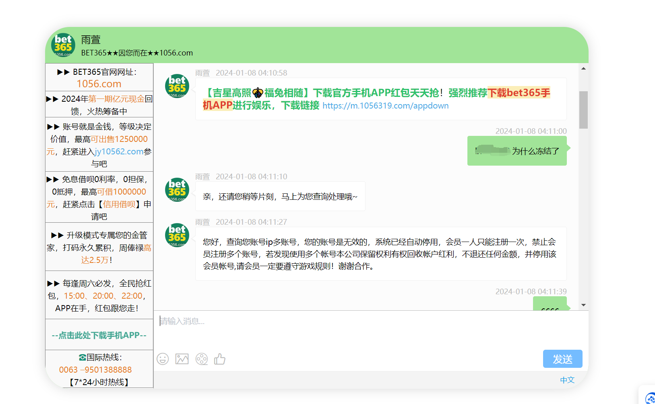Open the 1056.com official site link

tap(99, 84)
